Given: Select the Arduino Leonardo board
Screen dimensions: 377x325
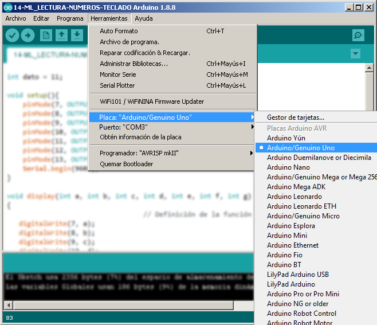Looking at the screenshot, I should (316, 197).
